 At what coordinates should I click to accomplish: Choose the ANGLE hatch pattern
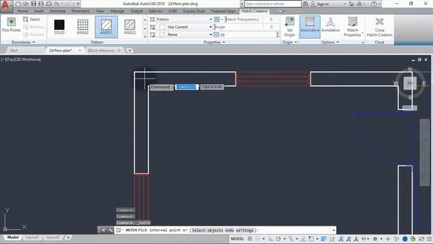pyautogui.click(x=83, y=27)
